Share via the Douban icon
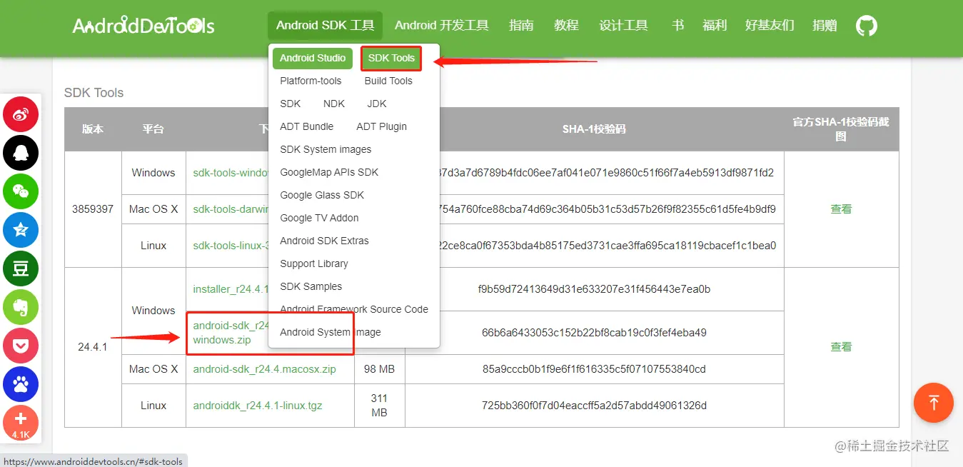The width and height of the screenshot is (963, 467). (x=21, y=268)
